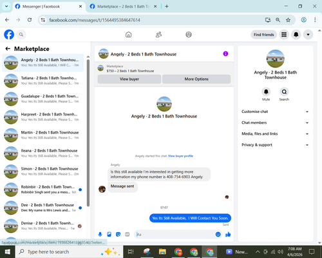
Task: Click the chat list scrollbar
Action: pos(88,133)
